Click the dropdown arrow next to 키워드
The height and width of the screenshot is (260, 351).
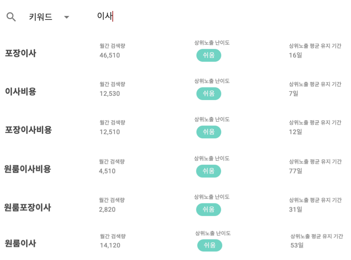[67, 18]
